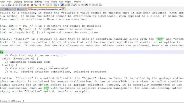The width and height of the screenshot is (184, 103).
Task: Toggle synchronize horizontal scrolling icon
Action: 51,5
